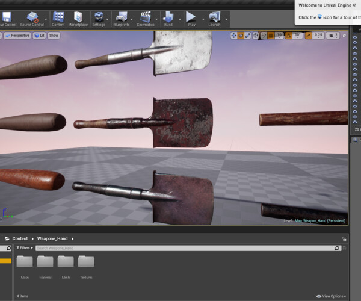Click the save search icon beside search box

(344, 248)
